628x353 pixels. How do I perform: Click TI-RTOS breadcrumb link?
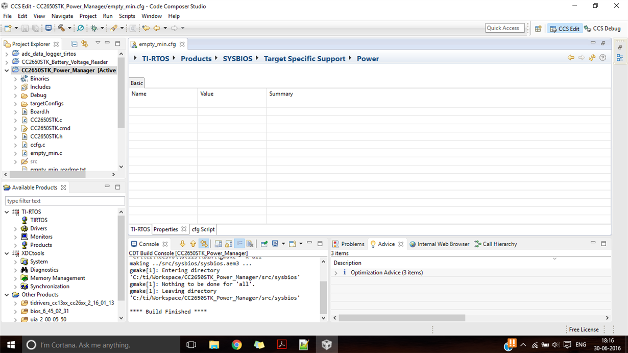coord(156,59)
